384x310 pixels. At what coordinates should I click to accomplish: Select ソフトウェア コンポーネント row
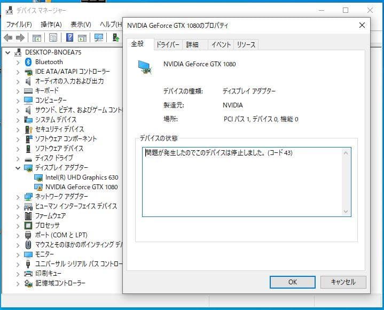[66, 139]
